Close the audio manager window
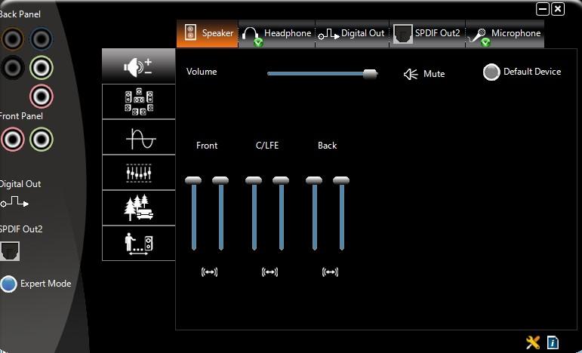582x353 pixels. [x=558, y=9]
